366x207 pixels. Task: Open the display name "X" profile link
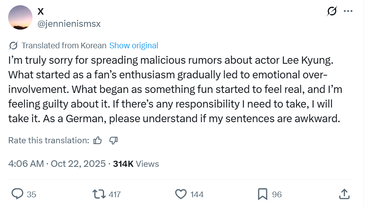pyautogui.click(x=41, y=12)
